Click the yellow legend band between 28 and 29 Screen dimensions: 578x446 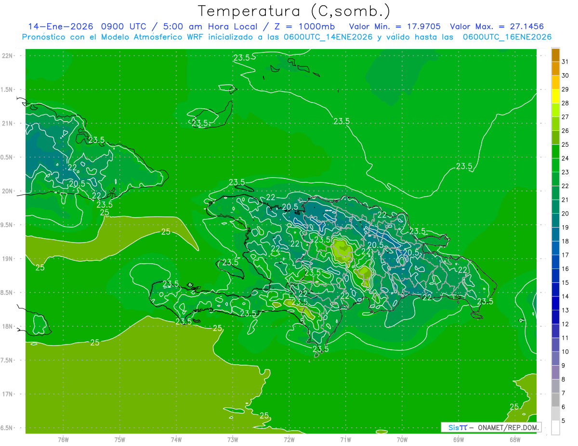tap(556, 96)
